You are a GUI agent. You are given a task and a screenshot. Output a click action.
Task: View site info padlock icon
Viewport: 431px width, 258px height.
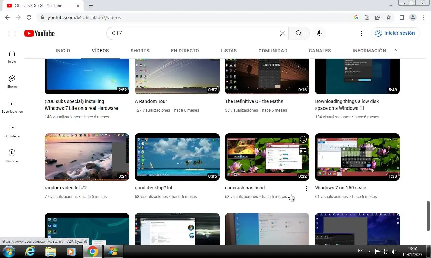[x=42, y=17]
